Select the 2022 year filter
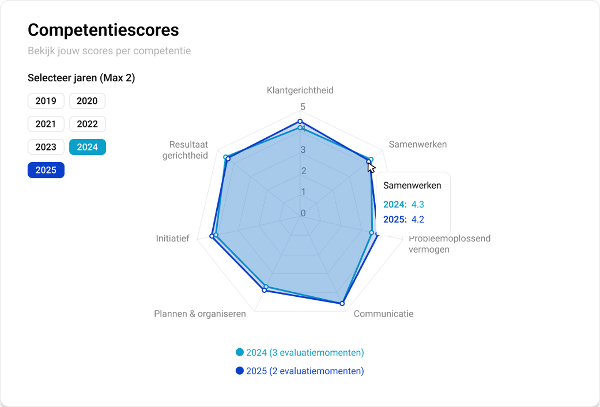The image size is (600, 407). click(x=87, y=124)
